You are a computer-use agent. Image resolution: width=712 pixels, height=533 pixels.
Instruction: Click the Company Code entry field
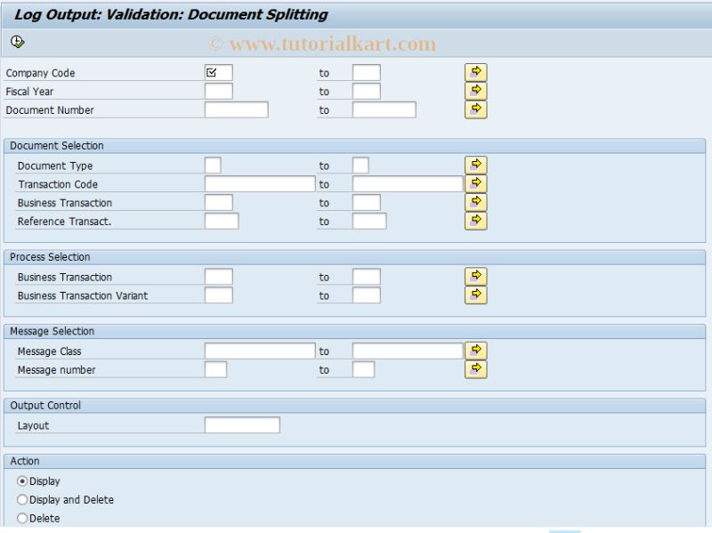tap(217, 72)
